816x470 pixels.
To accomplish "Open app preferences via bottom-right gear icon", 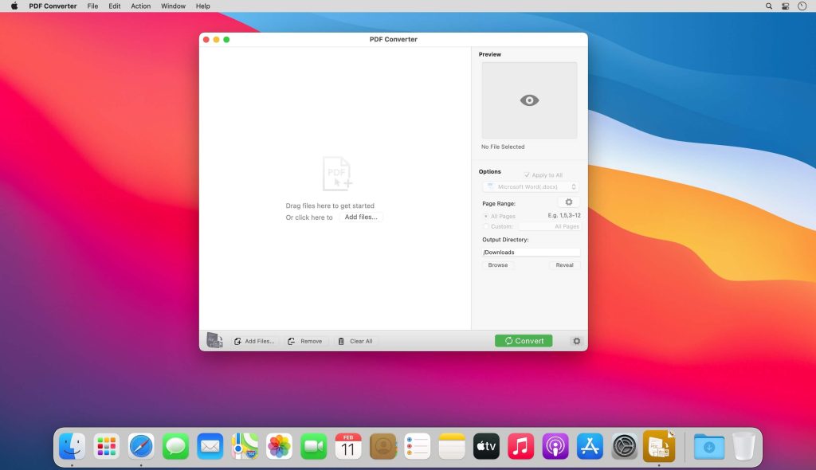I will [576, 341].
